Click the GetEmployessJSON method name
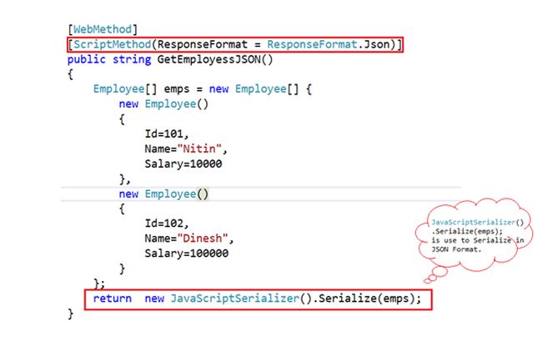 tap(208, 59)
